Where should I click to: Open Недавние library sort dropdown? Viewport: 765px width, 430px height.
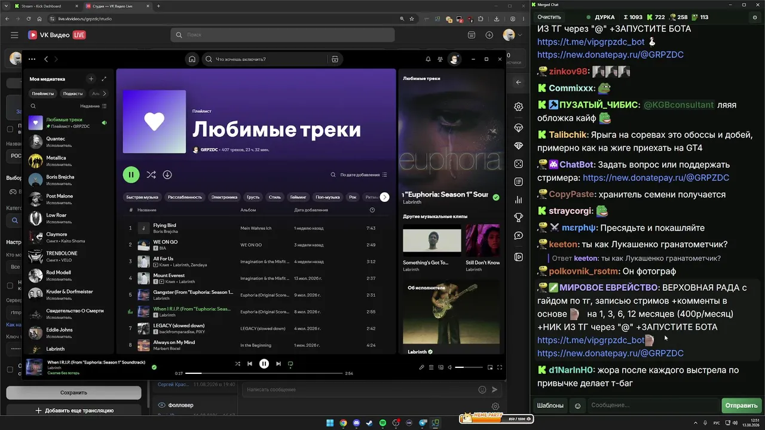[x=93, y=106]
